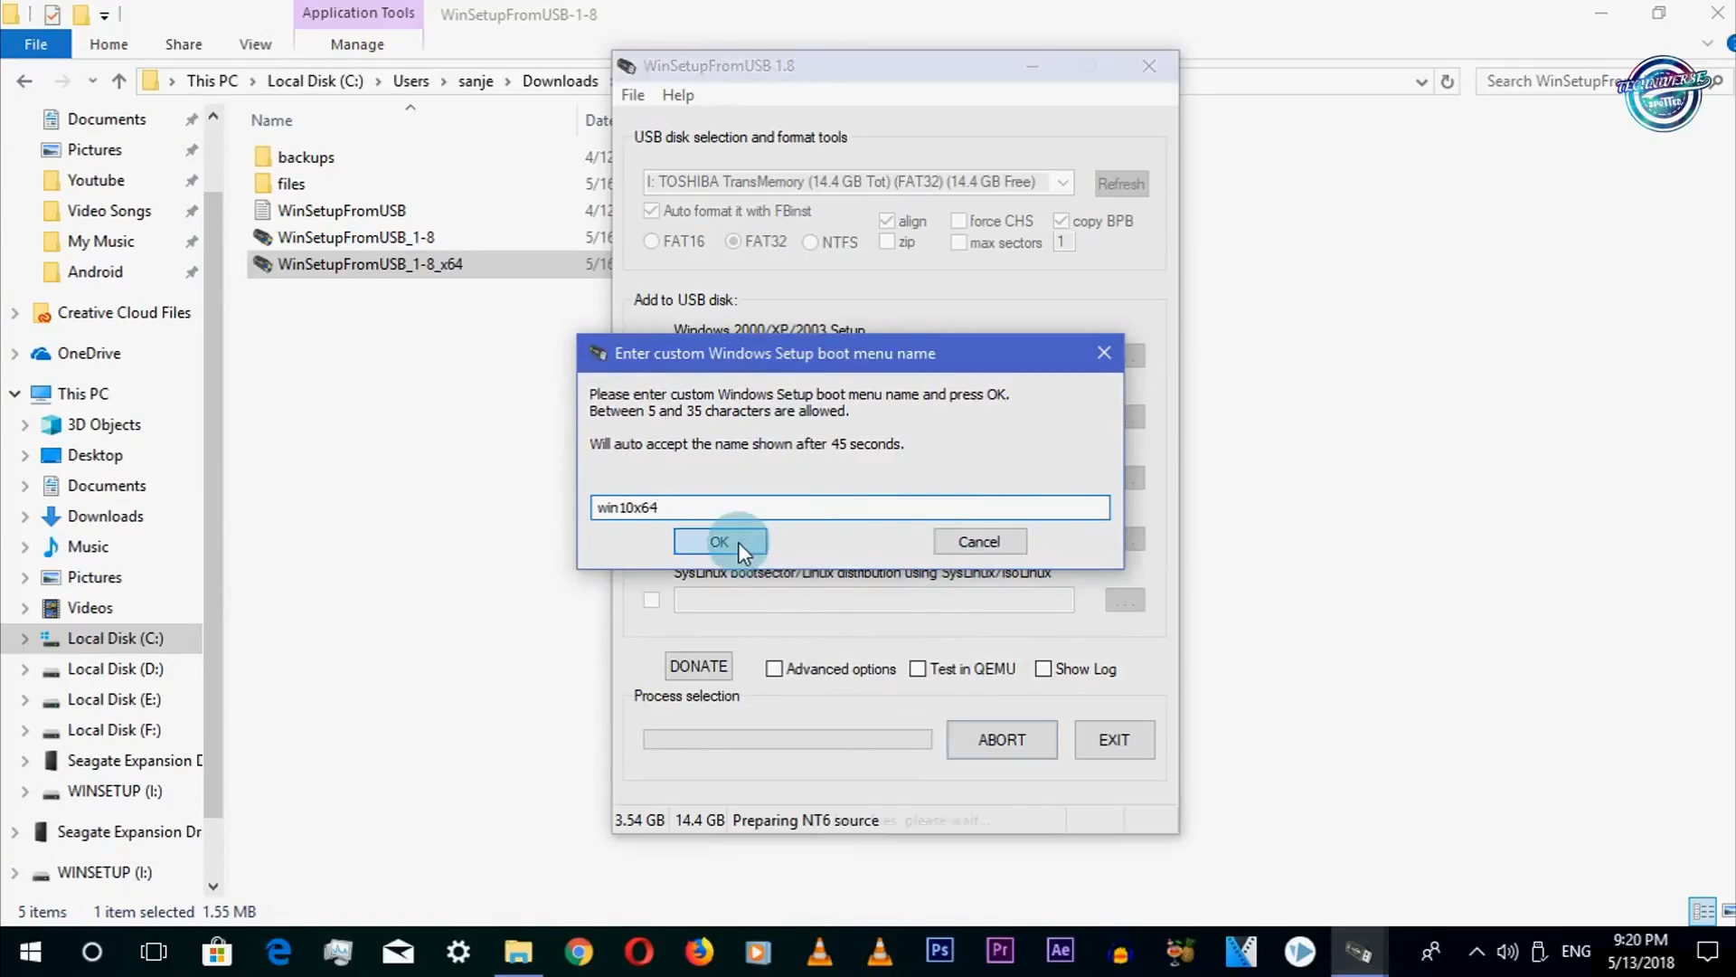This screenshot has width=1736, height=977.
Task: Toggle Advanced options checkbox
Action: pos(774,669)
